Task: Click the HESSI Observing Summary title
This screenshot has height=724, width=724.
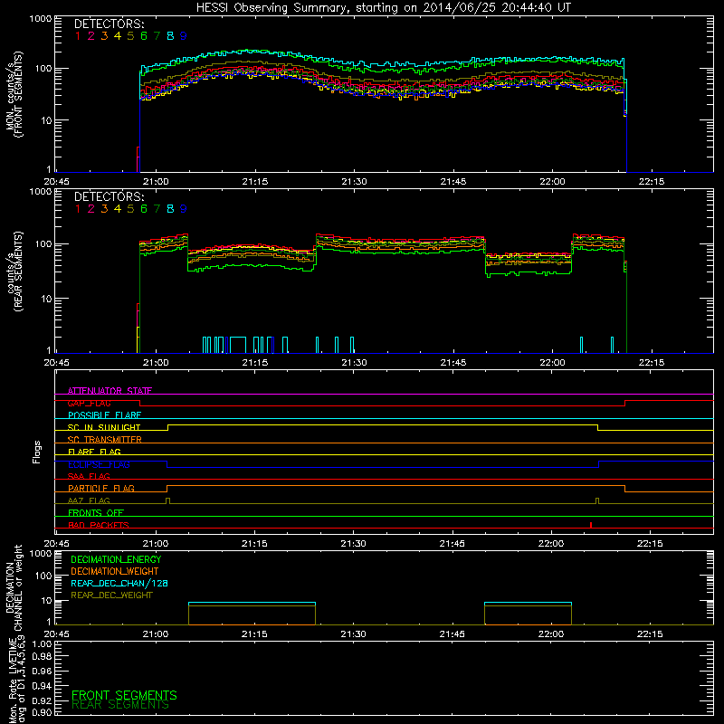Action: click(383, 8)
